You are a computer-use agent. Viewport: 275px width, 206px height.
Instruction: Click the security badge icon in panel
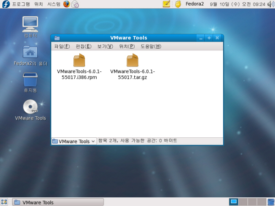(178, 4)
